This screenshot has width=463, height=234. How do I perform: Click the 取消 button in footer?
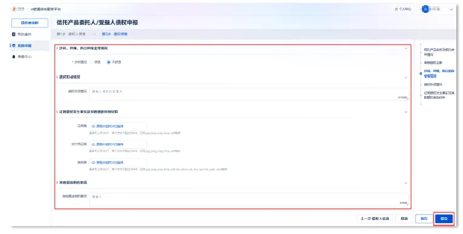(x=404, y=219)
